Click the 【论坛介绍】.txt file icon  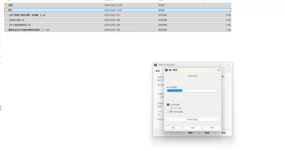pos(6,20)
